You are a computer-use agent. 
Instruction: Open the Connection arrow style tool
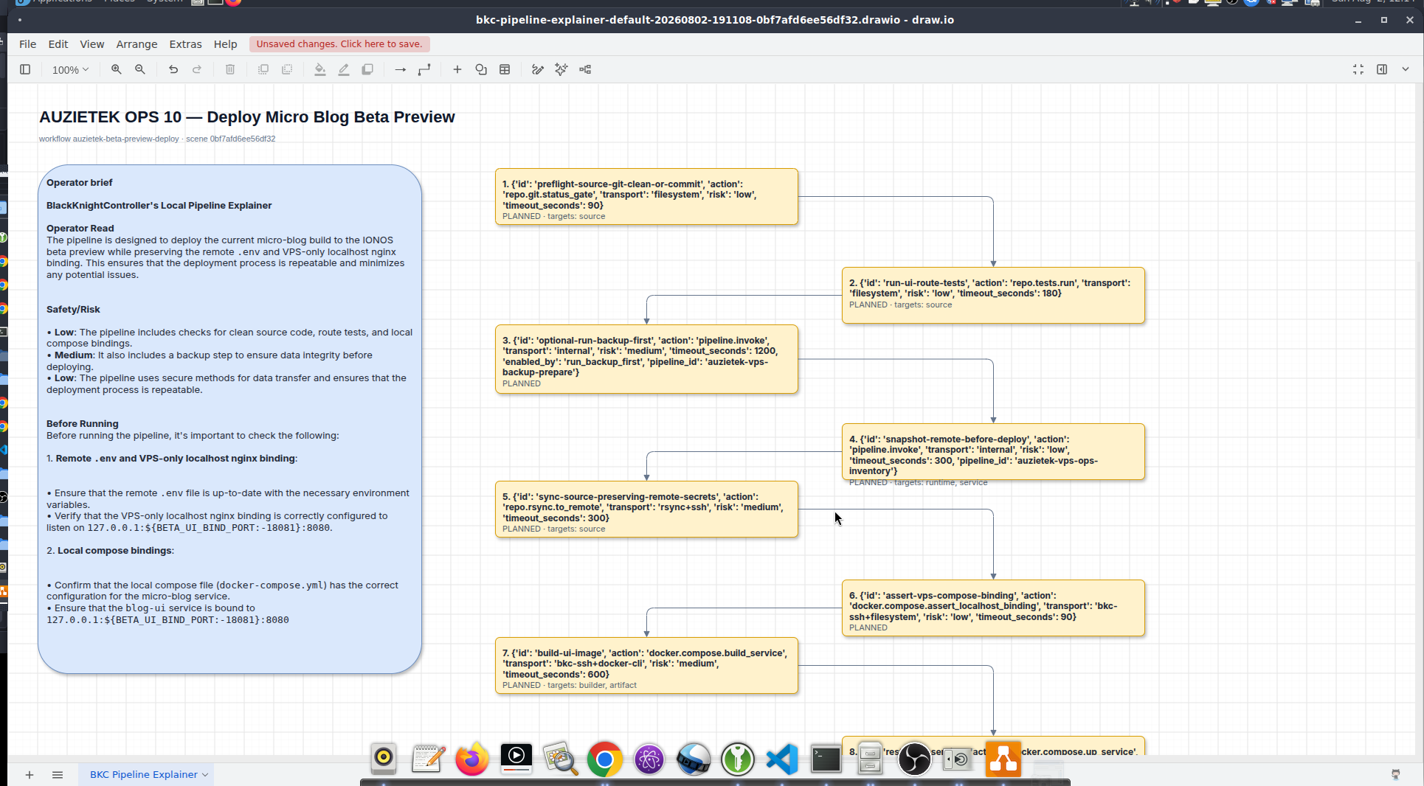pos(401,69)
